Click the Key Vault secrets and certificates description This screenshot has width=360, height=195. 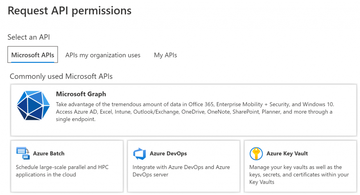299,175
